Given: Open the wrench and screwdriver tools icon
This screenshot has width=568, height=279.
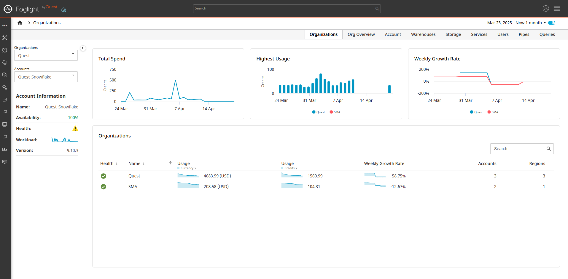Looking at the screenshot, I should [5, 38].
